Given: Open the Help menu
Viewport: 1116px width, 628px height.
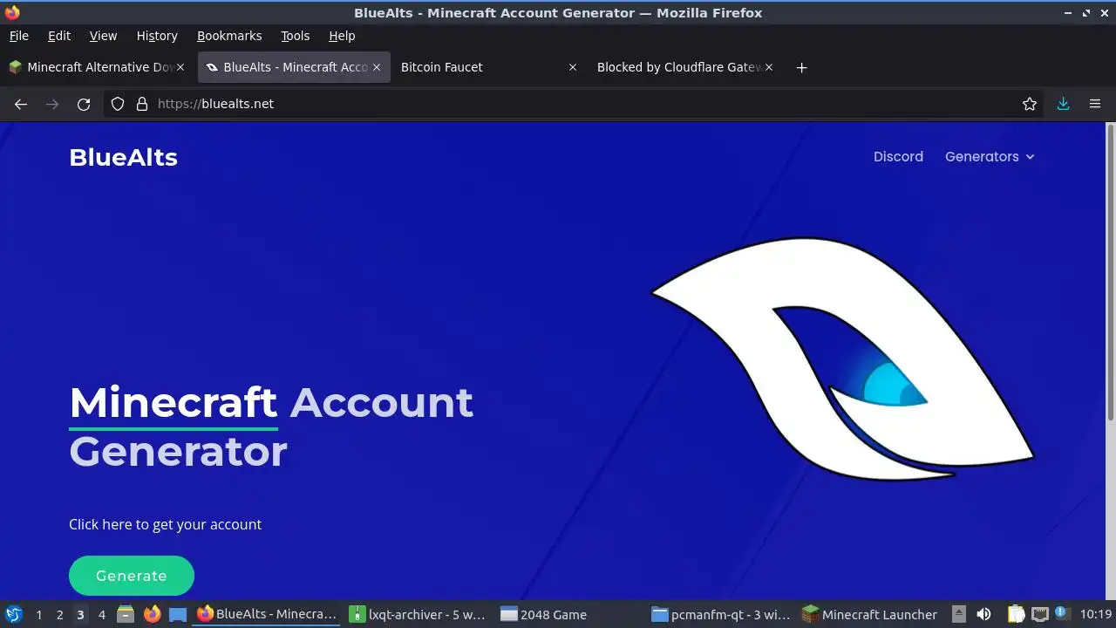Looking at the screenshot, I should coord(342,36).
